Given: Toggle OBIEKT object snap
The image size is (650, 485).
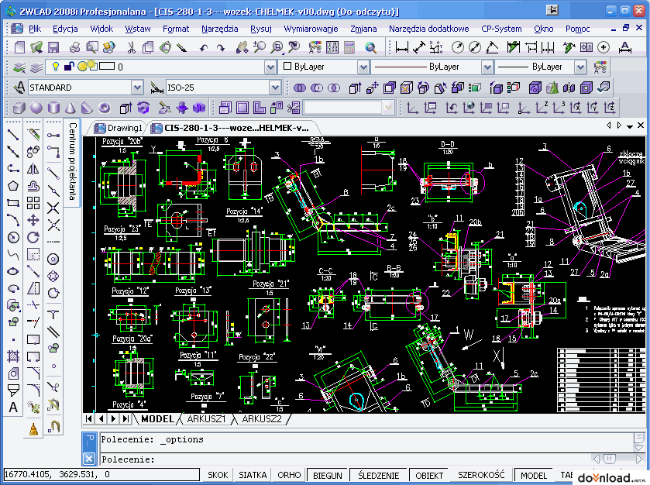Looking at the screenshot, I should point(429,475).
